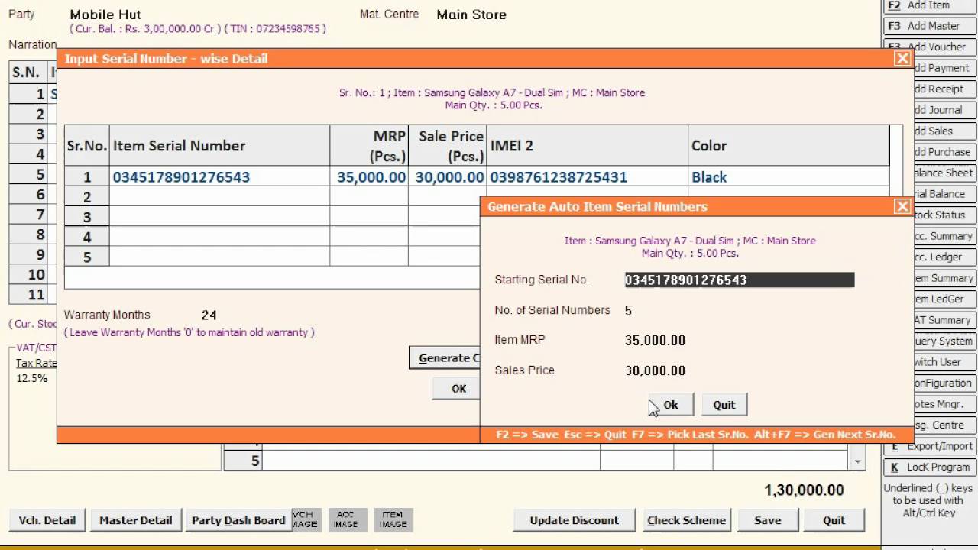Viewport: 978px width, 550px height.
Task: Click the MRP cell 35,000.00 in row 1
Action: point(369,176)
